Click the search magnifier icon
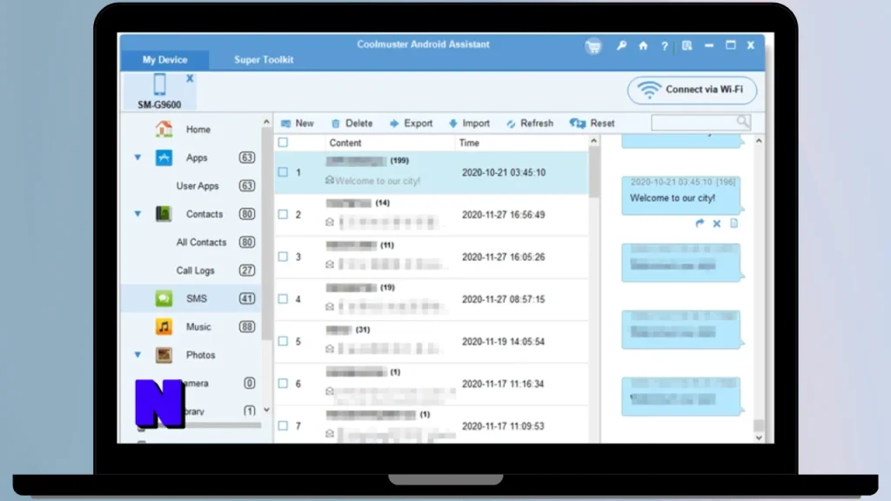The image size is (891, 501). [x=743, y=121]
